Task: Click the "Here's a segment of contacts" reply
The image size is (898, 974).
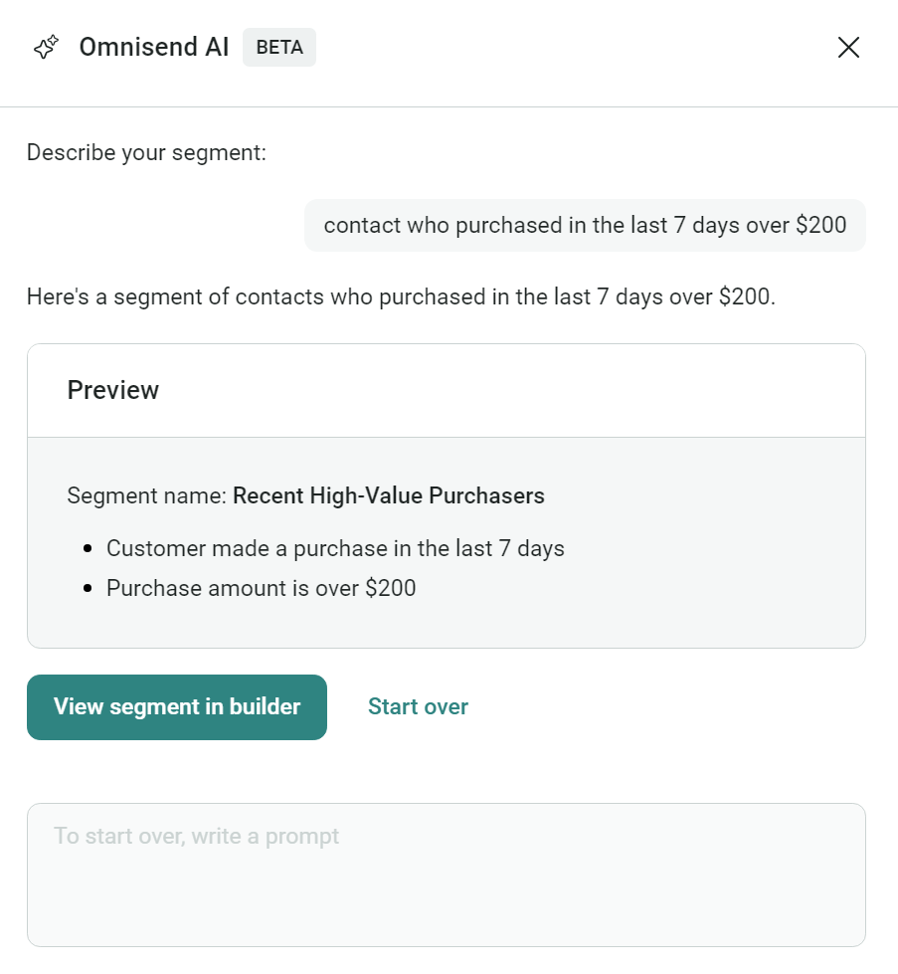Action: [x=401, y=296]
